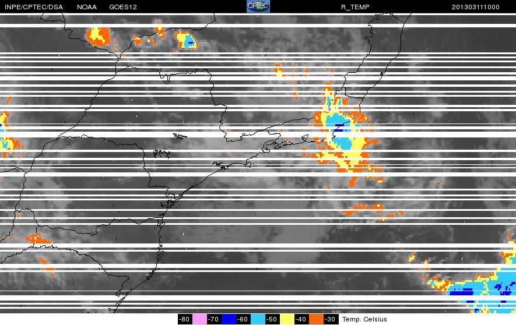Click the pink -80 to -70 legend swatch
The width and height of the screenshot is (516, 325).
[200, 319]
